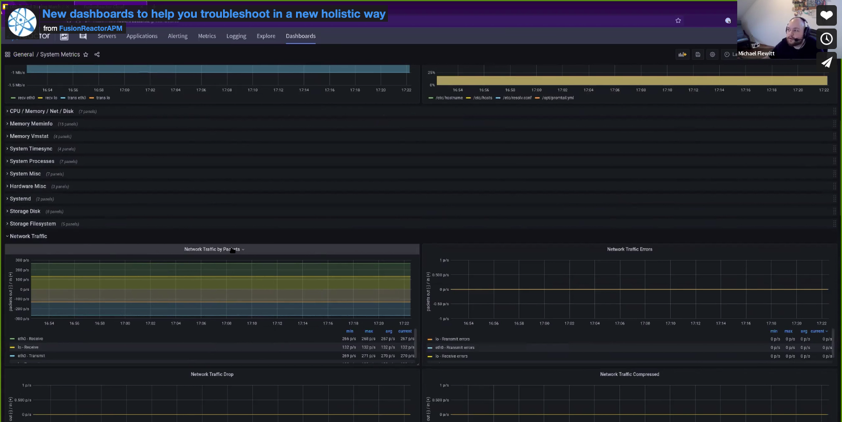Click the chart icon beside Servers

64,36
